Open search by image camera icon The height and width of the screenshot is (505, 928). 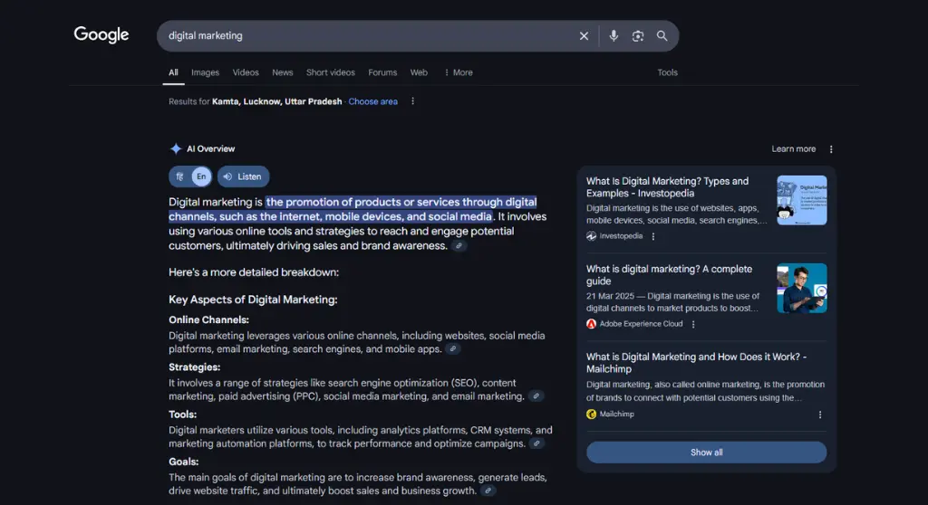637,36
